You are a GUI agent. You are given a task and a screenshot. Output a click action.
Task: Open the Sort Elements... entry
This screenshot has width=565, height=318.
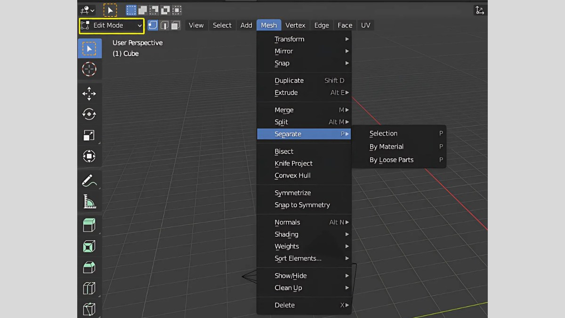click(x=304, y=259)
